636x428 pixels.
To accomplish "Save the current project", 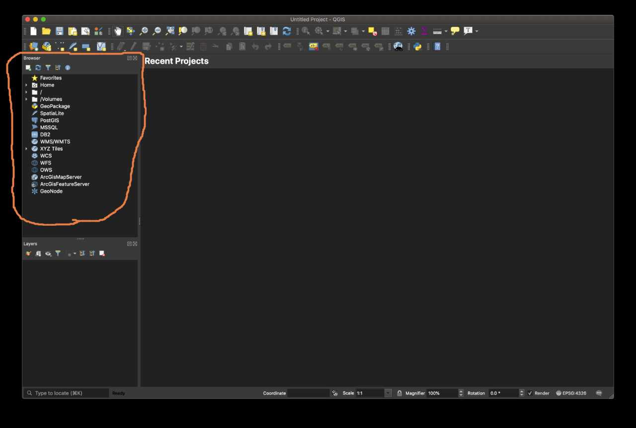I will (x=59, y=31).
